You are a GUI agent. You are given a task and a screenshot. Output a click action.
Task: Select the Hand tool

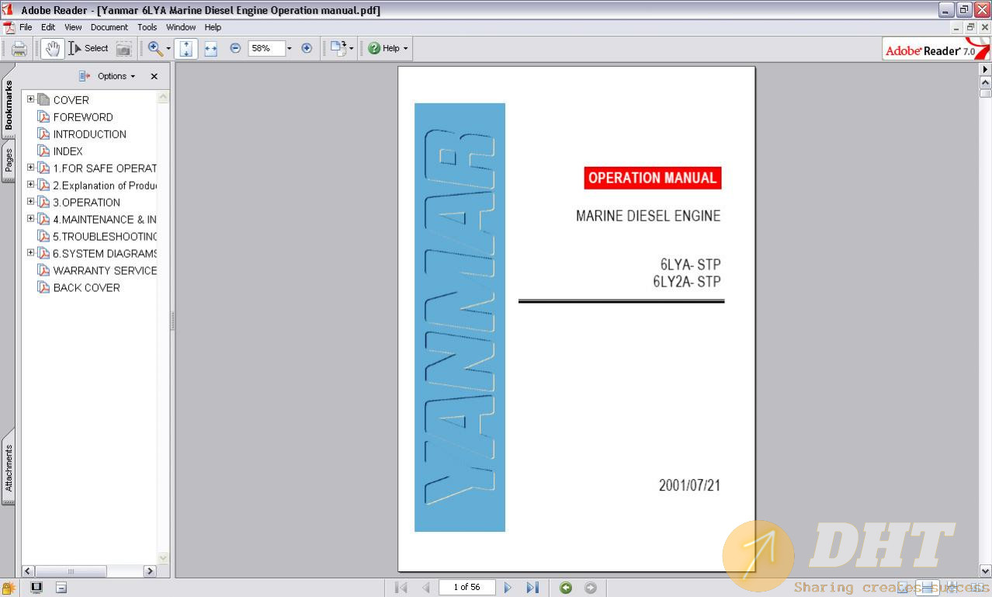coord(52,48)
